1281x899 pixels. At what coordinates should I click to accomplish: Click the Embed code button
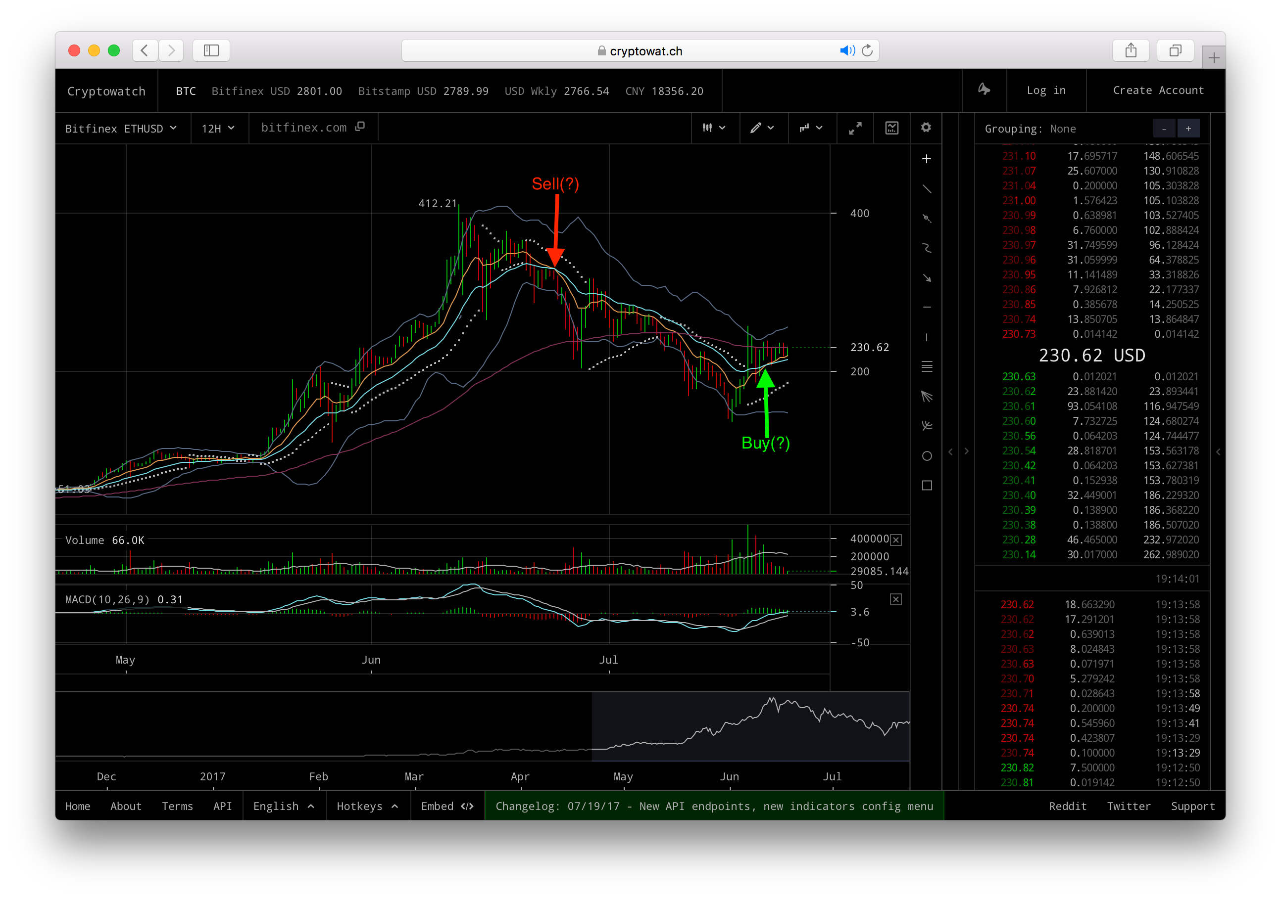(447, 806)
